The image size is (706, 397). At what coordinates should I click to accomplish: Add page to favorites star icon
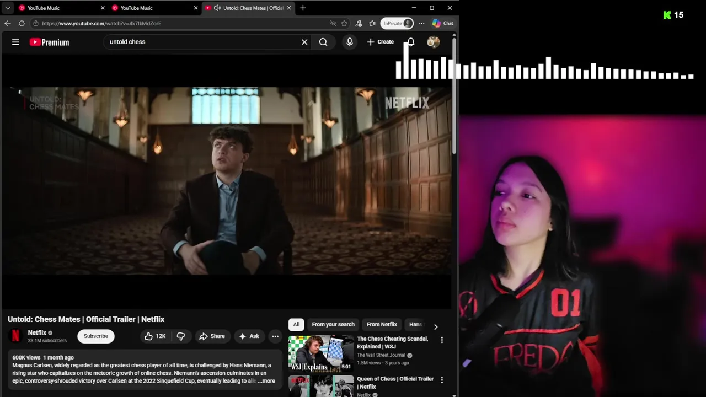344,23
